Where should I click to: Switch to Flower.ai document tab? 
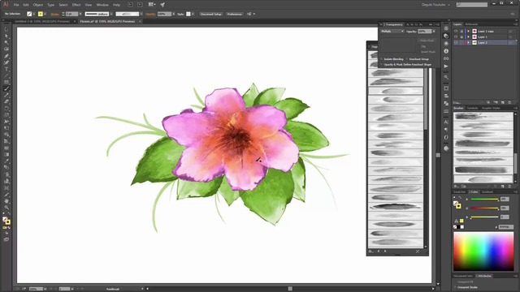click(107, 21)
